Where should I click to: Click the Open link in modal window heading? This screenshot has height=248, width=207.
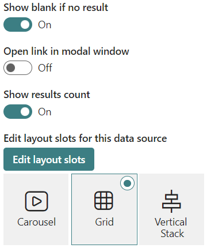[66, 51]
